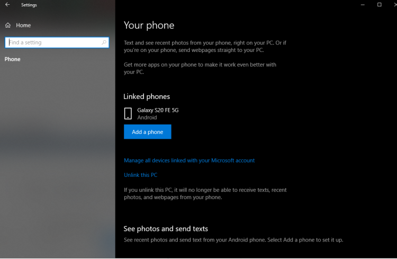Select the Phone category in sidebar

(x=13, y=59)
